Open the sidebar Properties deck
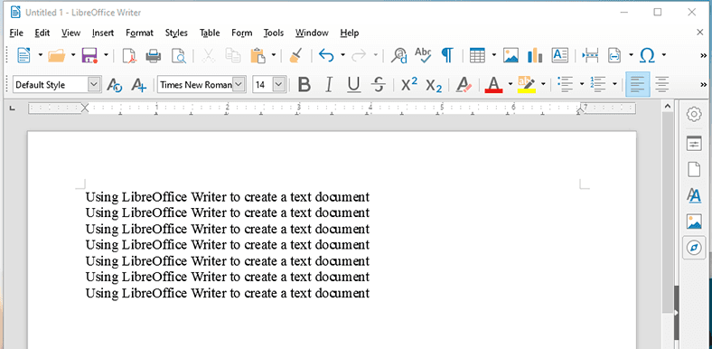 [694, 145]
